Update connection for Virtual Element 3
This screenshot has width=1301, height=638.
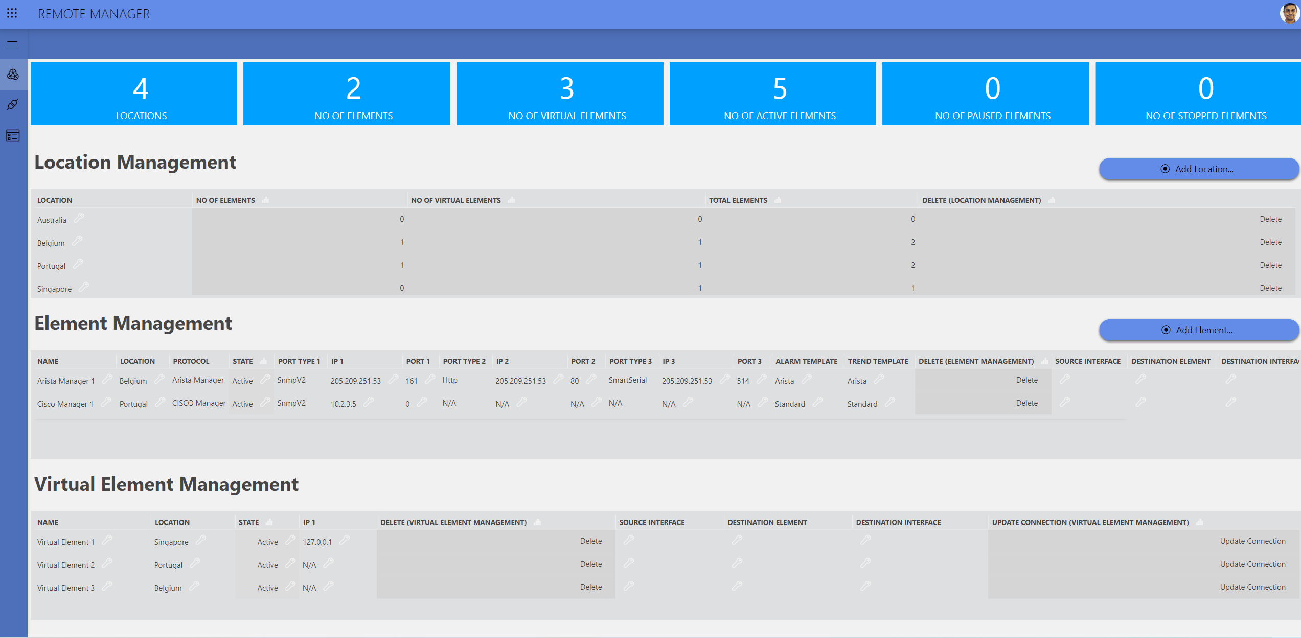(x=1252, y=587)
